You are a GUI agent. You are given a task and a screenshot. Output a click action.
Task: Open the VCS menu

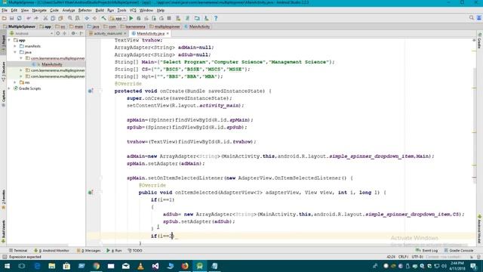[x=133, y=10]
